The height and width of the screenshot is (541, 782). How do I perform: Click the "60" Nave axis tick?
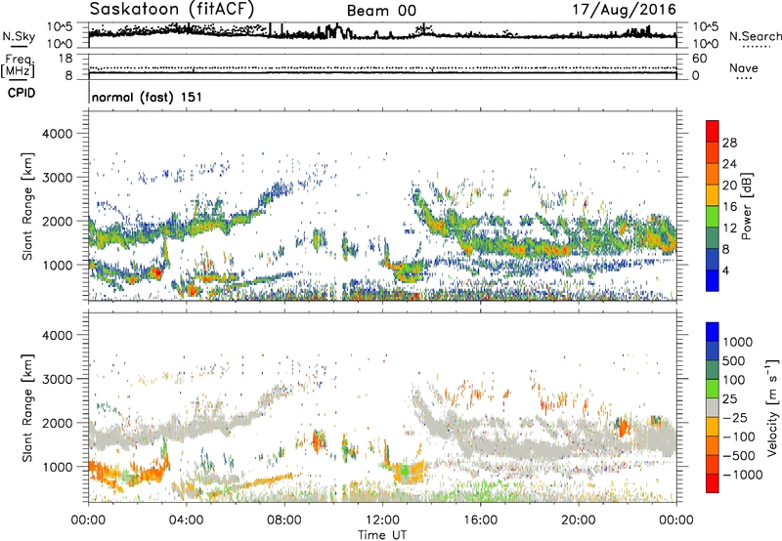pyautogui.click(x=700, y=59)
